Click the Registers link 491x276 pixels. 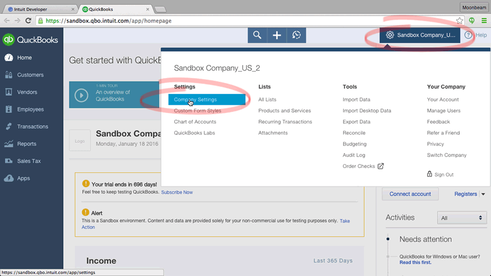[466, 194]
